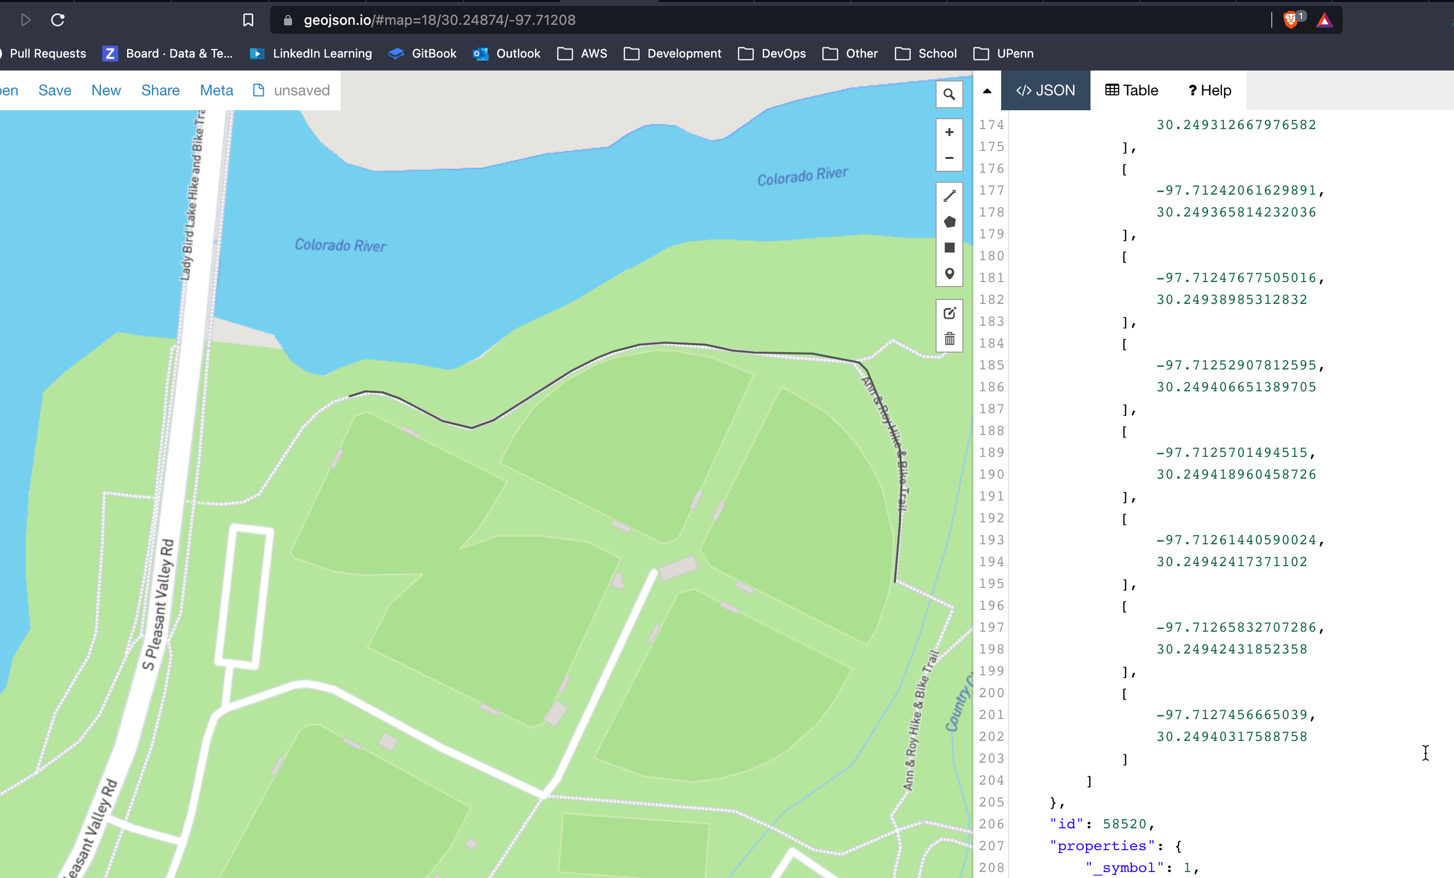Viewport: 1454px width, 878px height.
Task: Click line number 174 in editor gutter
Action: [991, 125]
